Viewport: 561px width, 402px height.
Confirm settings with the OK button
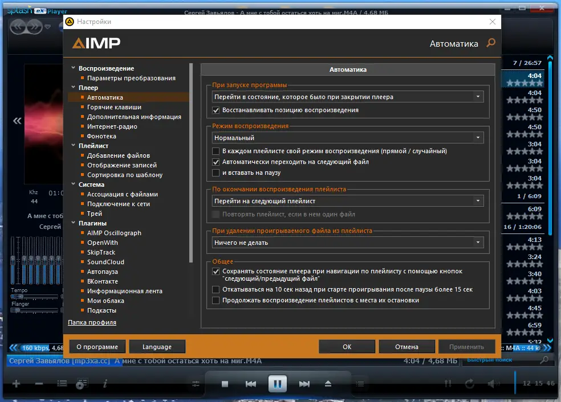(347, 347)
